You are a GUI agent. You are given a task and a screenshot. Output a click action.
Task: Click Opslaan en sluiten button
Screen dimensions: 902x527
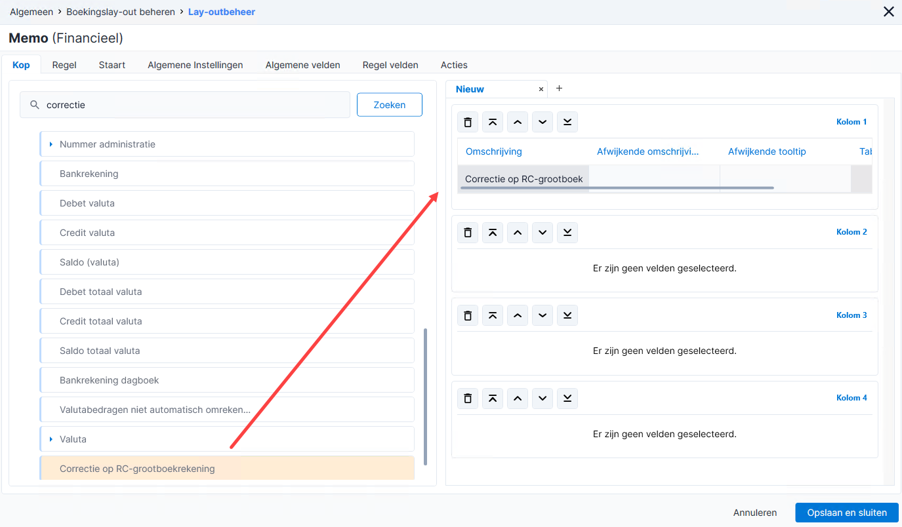click(847, 513)
